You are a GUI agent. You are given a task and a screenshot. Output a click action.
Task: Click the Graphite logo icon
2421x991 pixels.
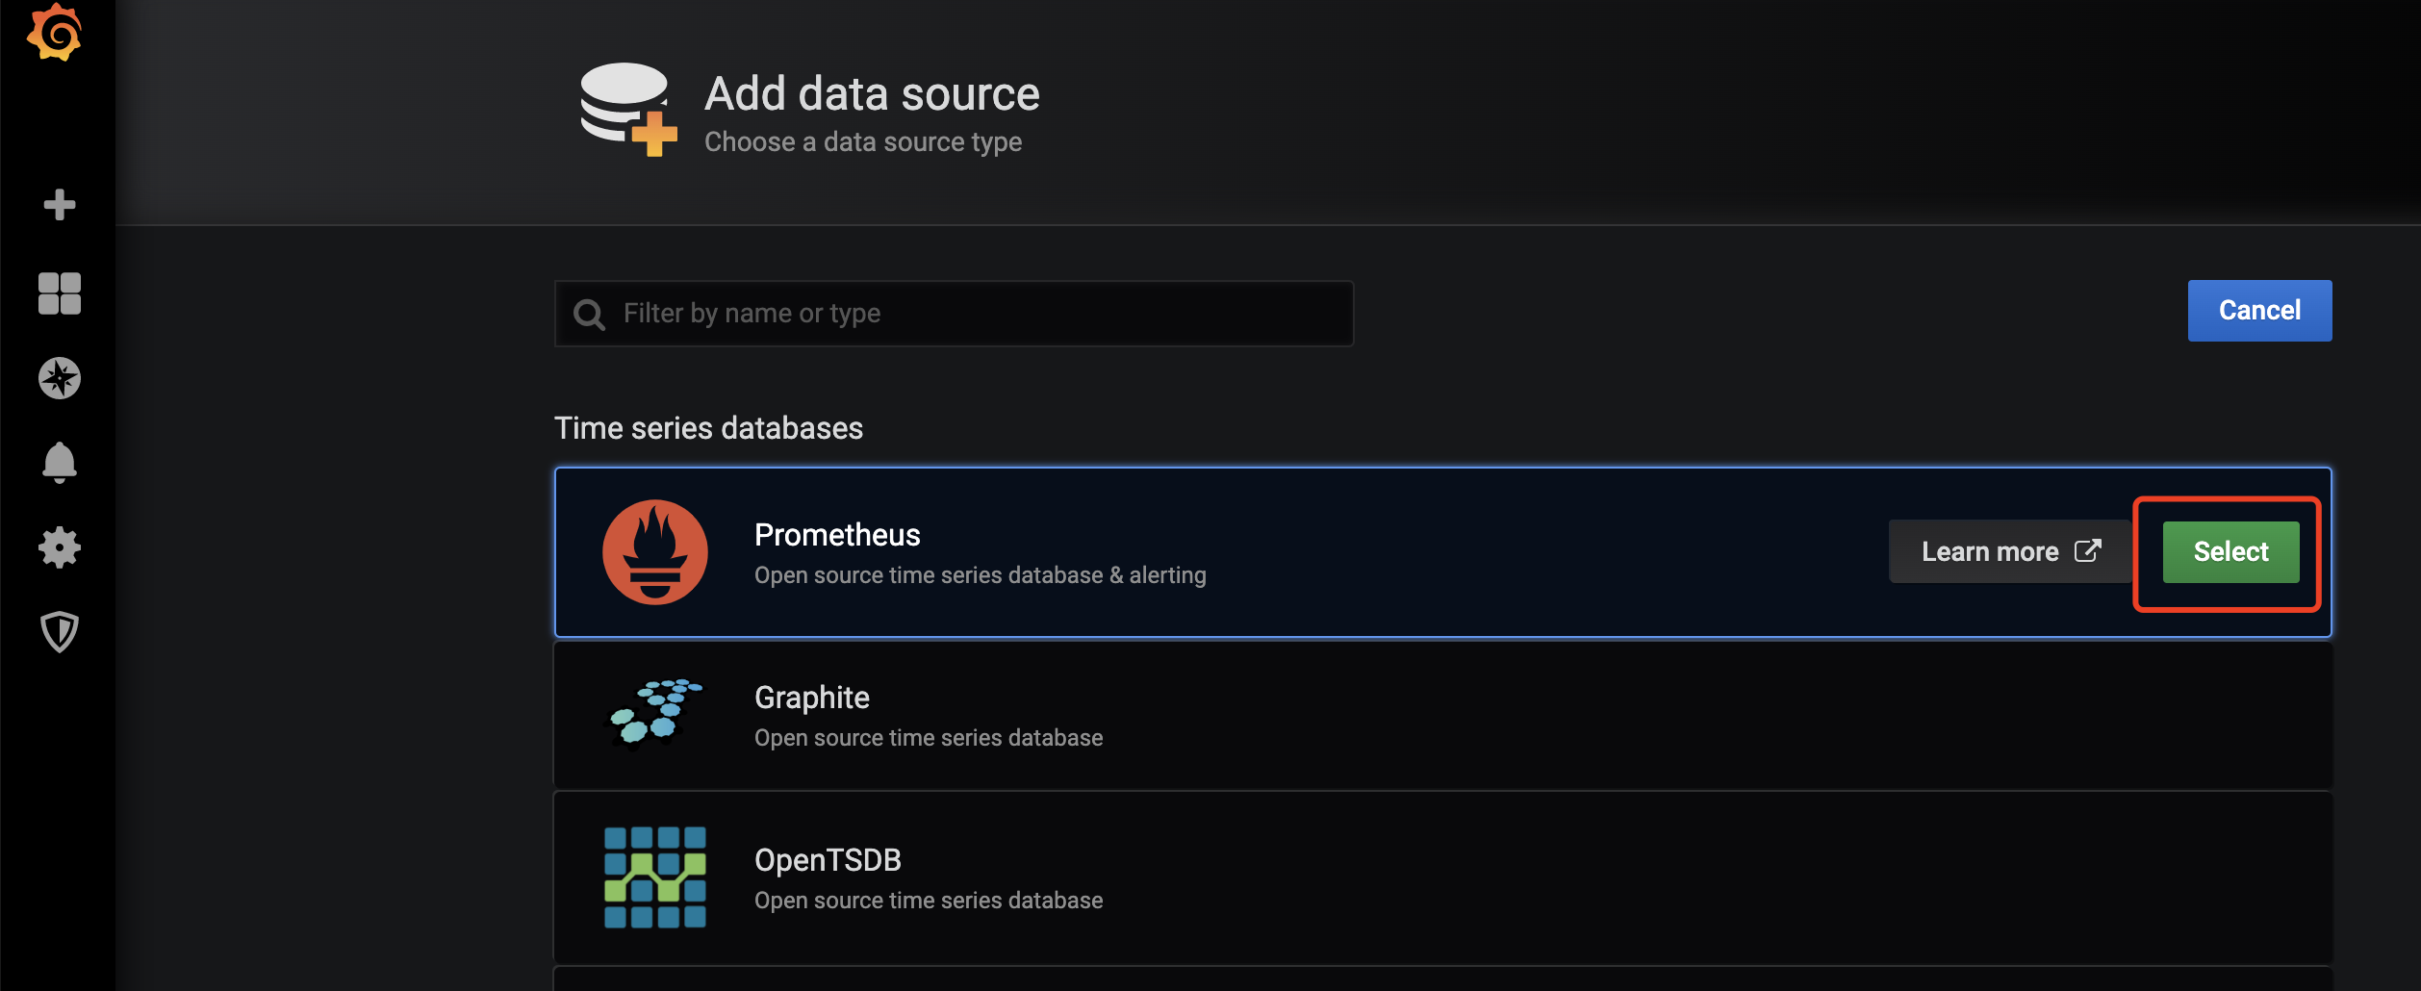(654, 713)
